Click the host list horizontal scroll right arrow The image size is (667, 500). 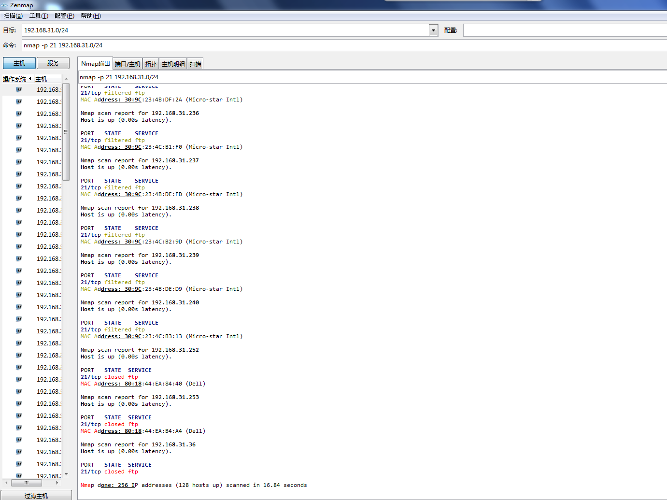(x=57, y=483)
